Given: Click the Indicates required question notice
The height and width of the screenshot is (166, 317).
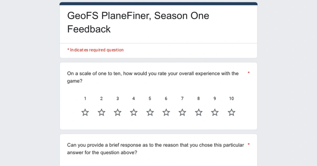Looking at the screenshot, I should click(95, 50).
